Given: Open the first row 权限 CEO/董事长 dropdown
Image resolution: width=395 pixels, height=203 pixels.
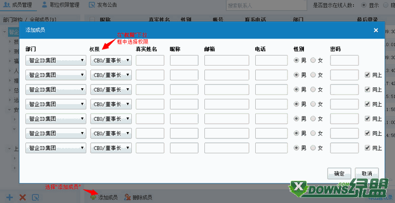Looking at the screenshot, I should [x=111, y=60].
